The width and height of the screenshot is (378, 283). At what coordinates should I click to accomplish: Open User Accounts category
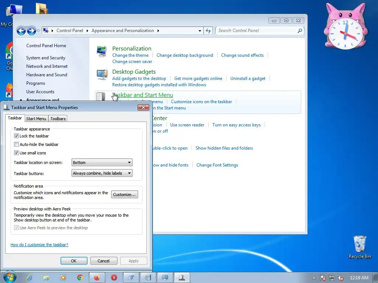(x=40, y=92)
